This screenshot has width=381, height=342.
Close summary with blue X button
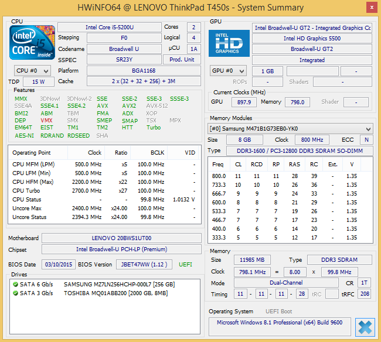click(365, 327)
